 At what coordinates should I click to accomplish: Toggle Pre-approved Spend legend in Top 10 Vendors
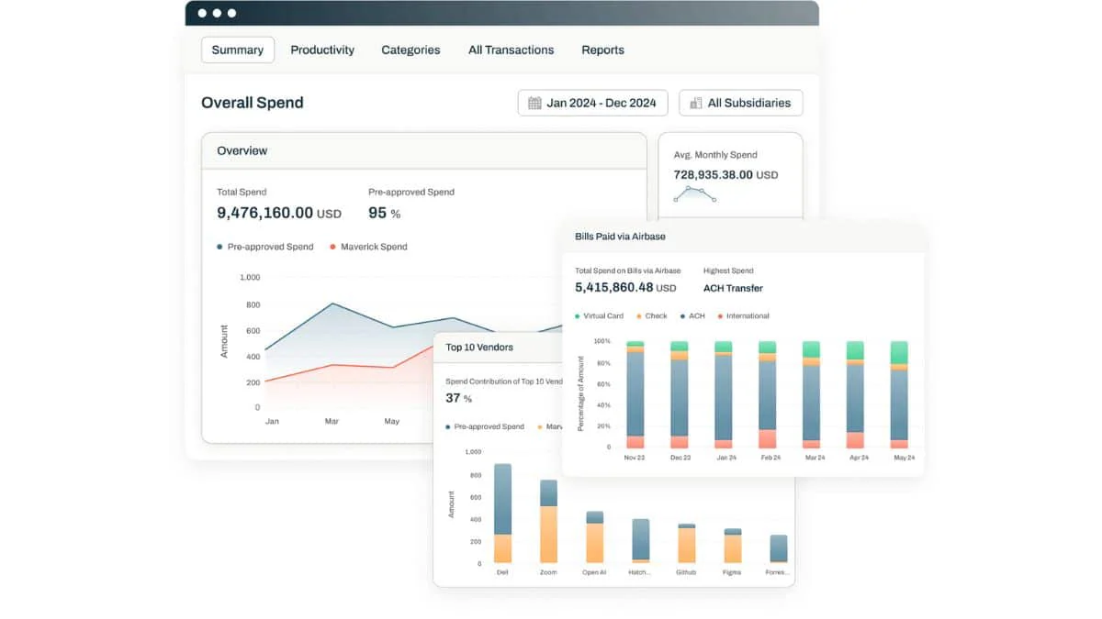[485, 426]
